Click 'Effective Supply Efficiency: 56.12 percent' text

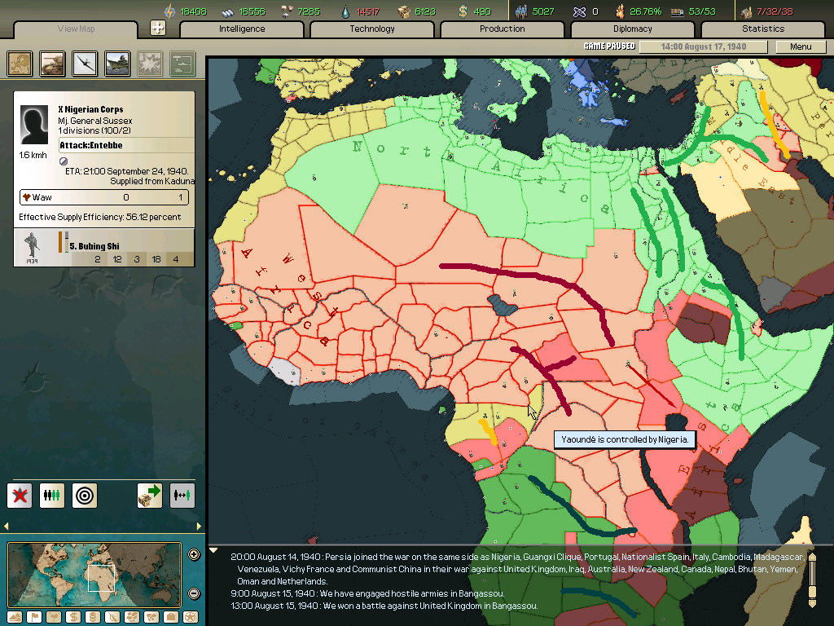click(100, 217)
